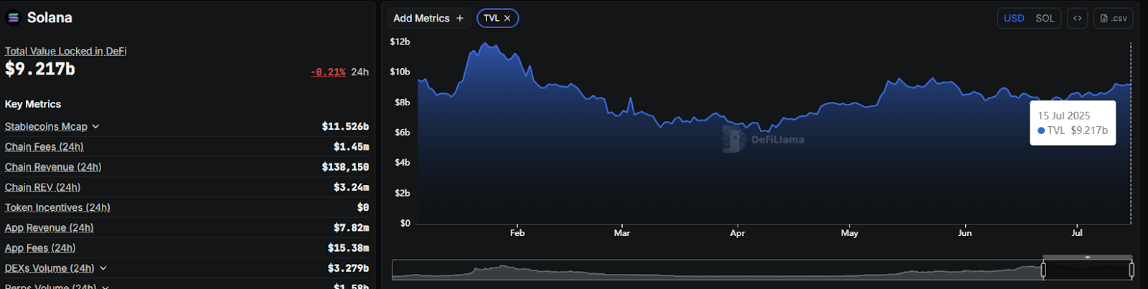Expand the Perps Volume (24h) chevron
Image resolution: width=1148 pixels, height=289 pixels.
[105, 287]
